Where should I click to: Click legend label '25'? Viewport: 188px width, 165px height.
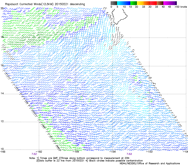pyautogui.click(x=144, y=7)
